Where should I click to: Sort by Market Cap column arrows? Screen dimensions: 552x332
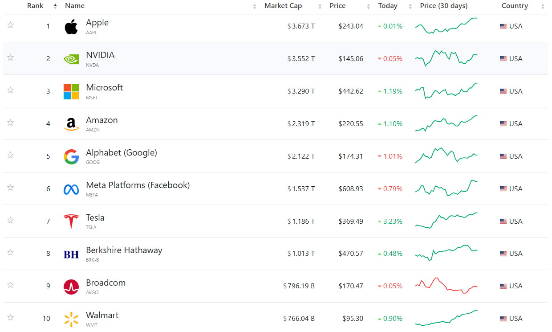(x=320, y=6)
